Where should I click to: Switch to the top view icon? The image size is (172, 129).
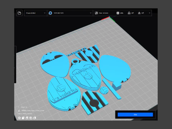(27, 118)
